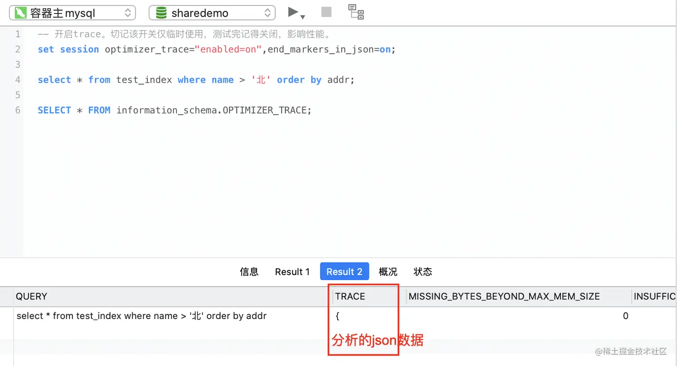Click line number 1 in the gutter
The width and height of the screenshot is (677, 366).
coord(17,34)
